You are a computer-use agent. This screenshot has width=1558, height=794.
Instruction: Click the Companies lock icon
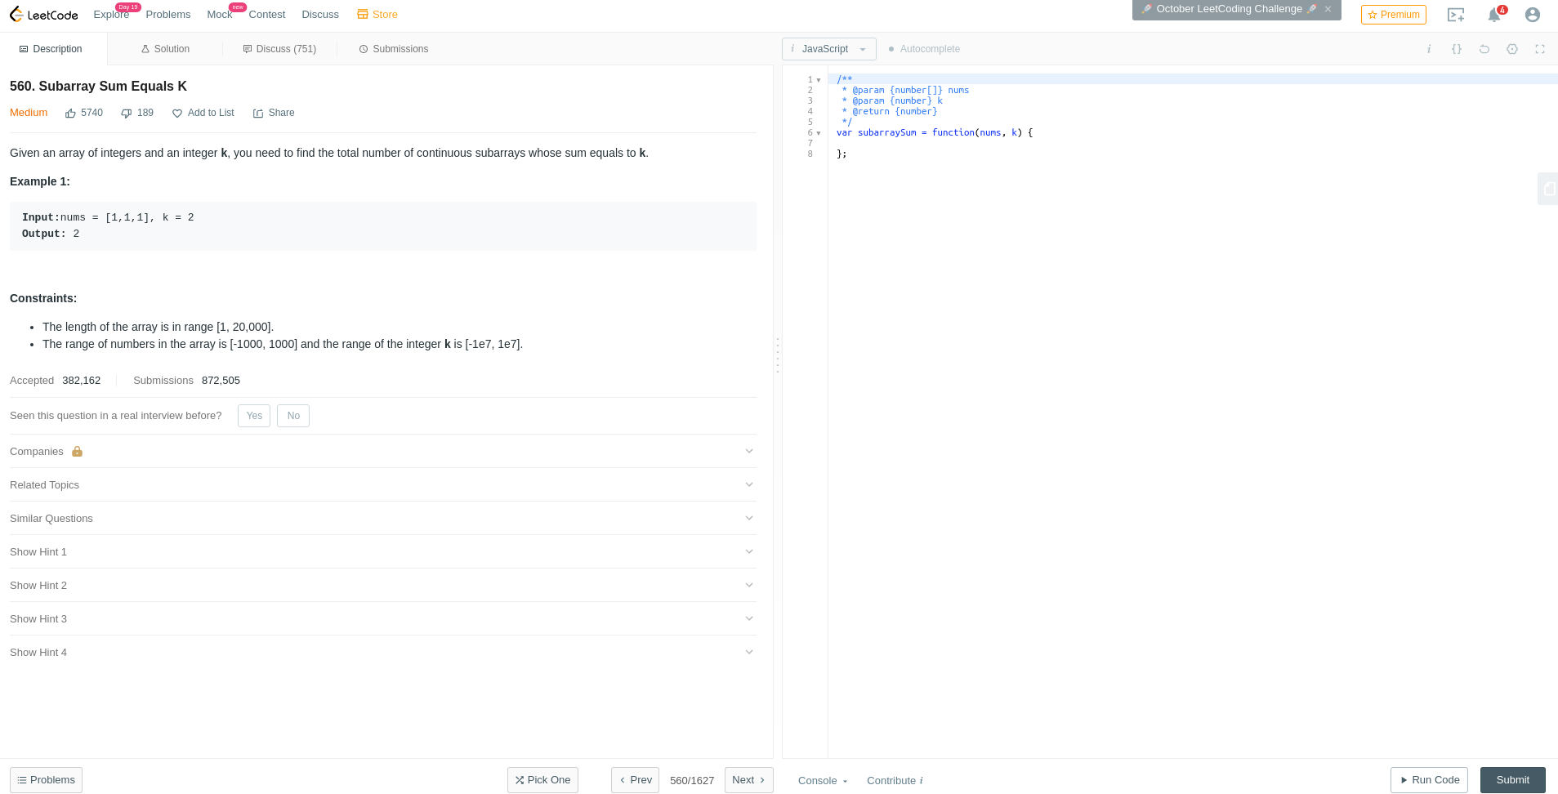[77, 452]
